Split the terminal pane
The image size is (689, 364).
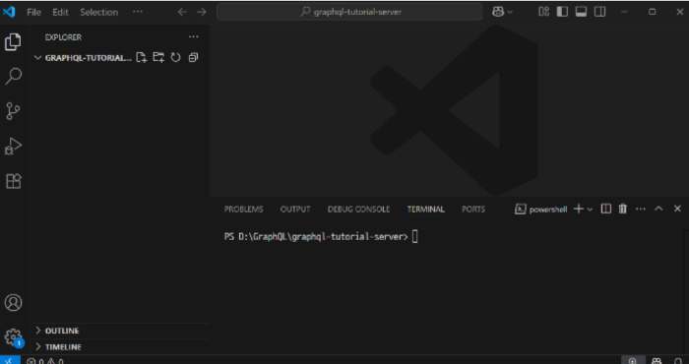(606, 209)
